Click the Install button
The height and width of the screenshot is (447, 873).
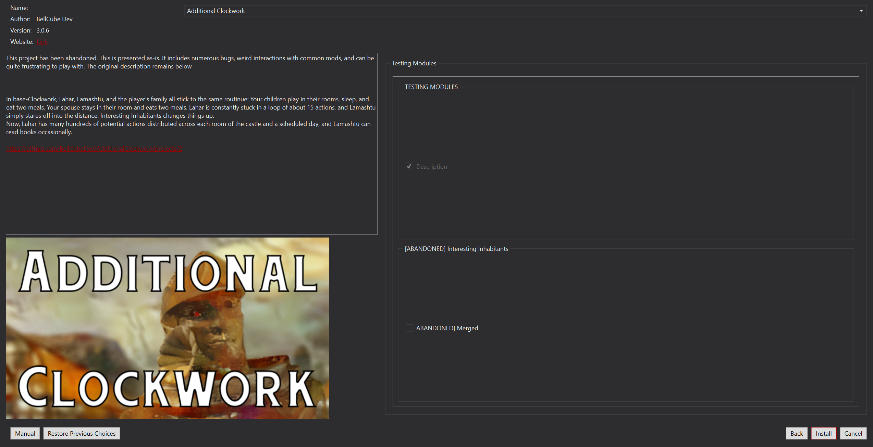point(824,433)
